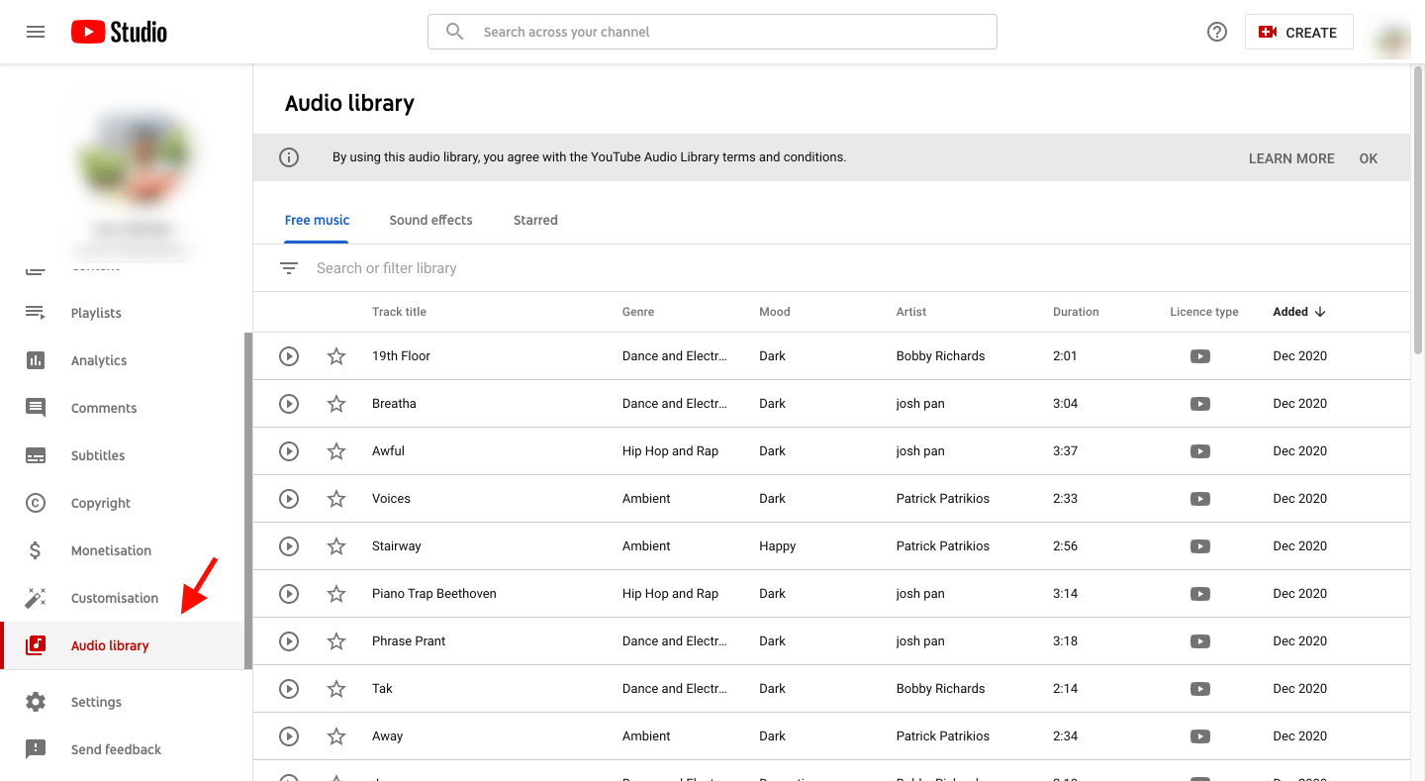Click YouTube licence icon for Stairway

point(1200,546)
